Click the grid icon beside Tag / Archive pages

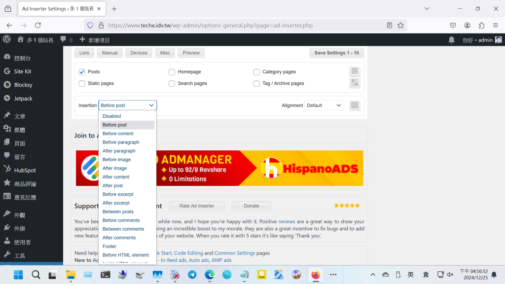point(355,83)
